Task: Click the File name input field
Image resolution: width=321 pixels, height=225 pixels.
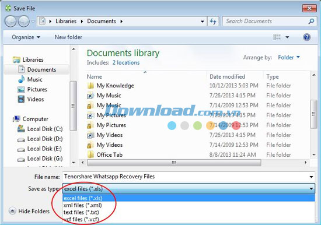Action: tap(185, 177)
